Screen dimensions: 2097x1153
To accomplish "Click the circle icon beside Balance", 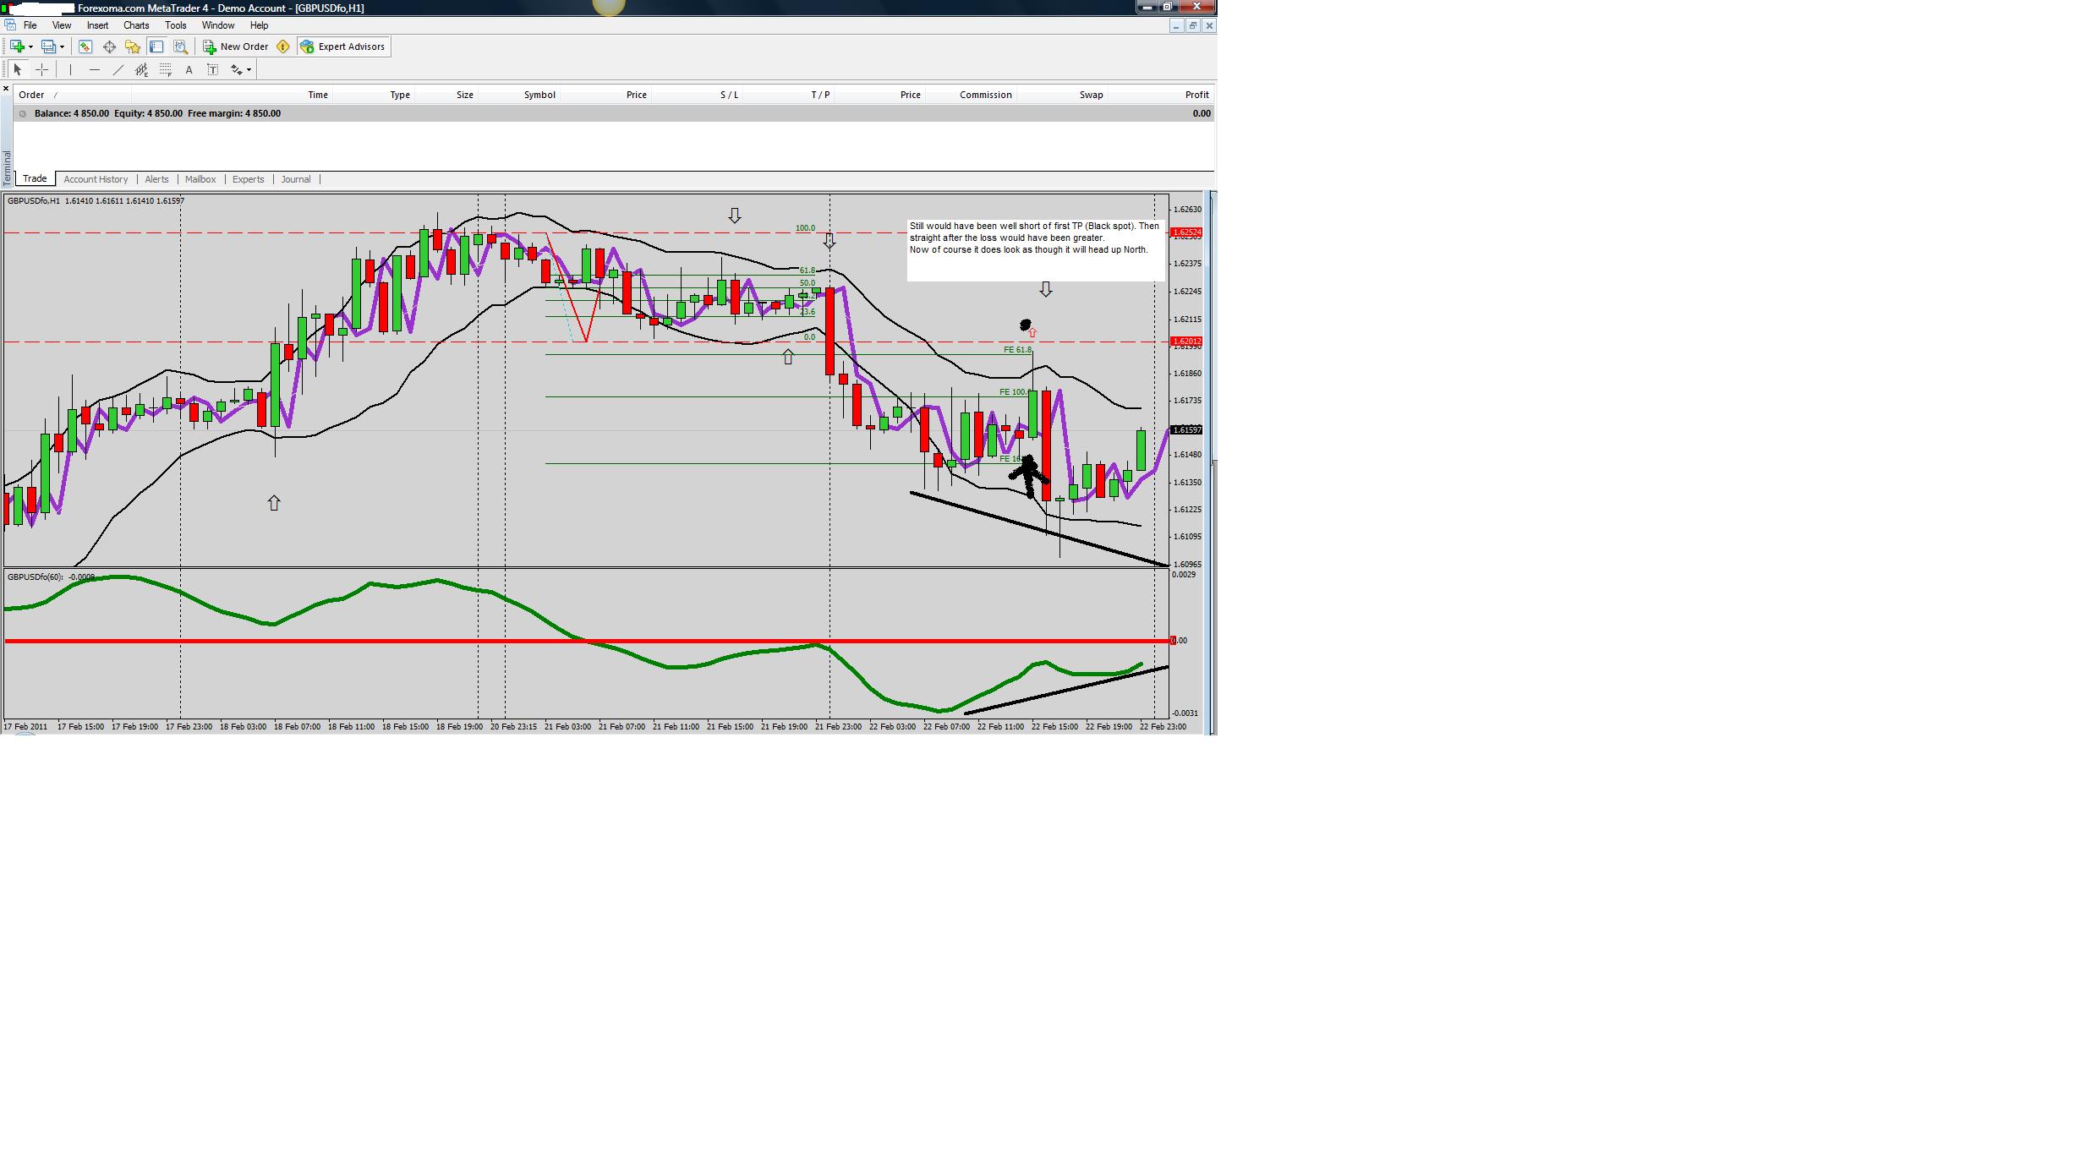I will [x=23, y=113].
